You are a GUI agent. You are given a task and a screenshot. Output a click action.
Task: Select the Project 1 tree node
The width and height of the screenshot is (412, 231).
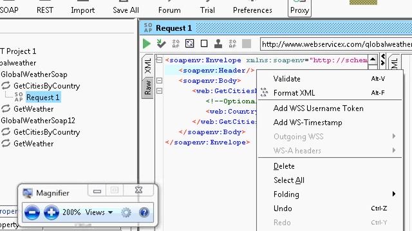[x=18, y=51]
